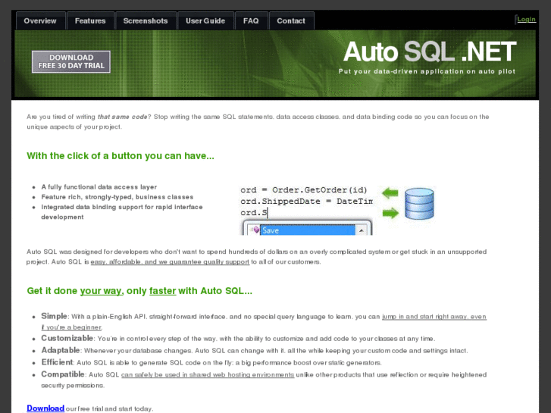The width and height of the screenshot is (551, 413).
Task: Click 'Feature rich, strongly-typed, business classes' bullet
Action: [x=117, y=197]
